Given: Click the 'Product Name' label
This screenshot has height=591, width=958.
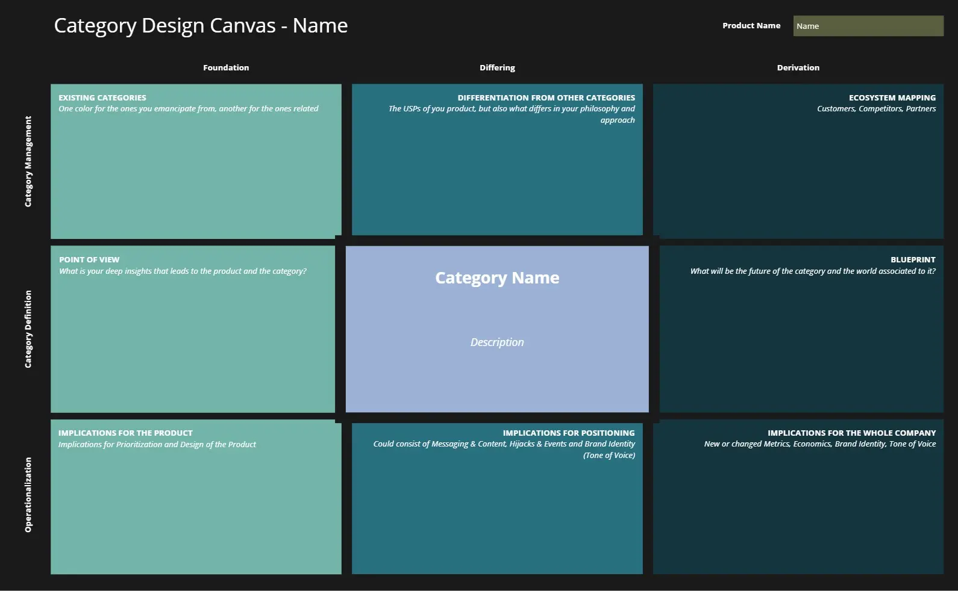Looking at the screenshot, I should [751, 26].
